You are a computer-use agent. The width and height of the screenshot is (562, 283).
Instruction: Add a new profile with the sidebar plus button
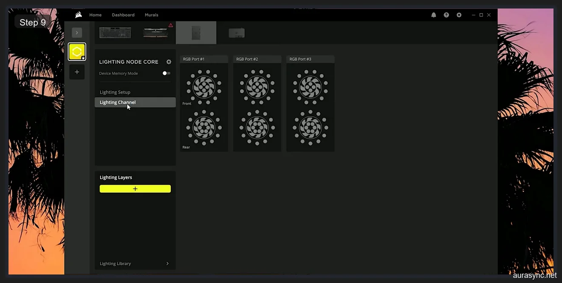[77, 71]
